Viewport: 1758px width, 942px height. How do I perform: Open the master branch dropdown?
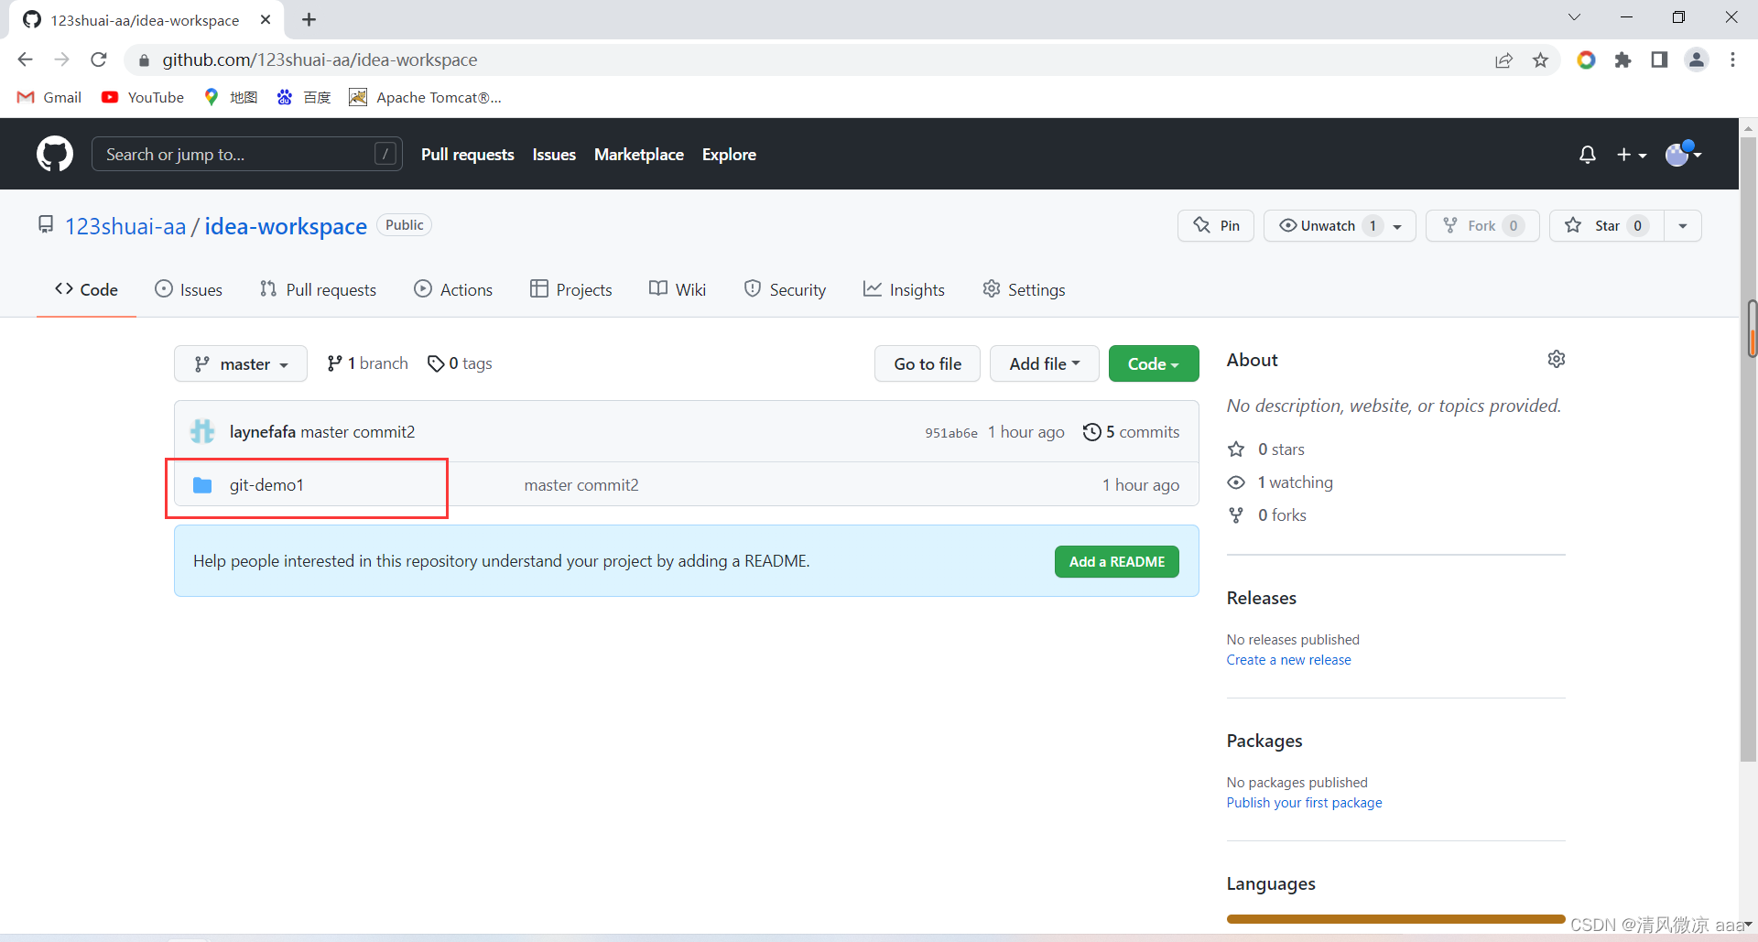241,363
